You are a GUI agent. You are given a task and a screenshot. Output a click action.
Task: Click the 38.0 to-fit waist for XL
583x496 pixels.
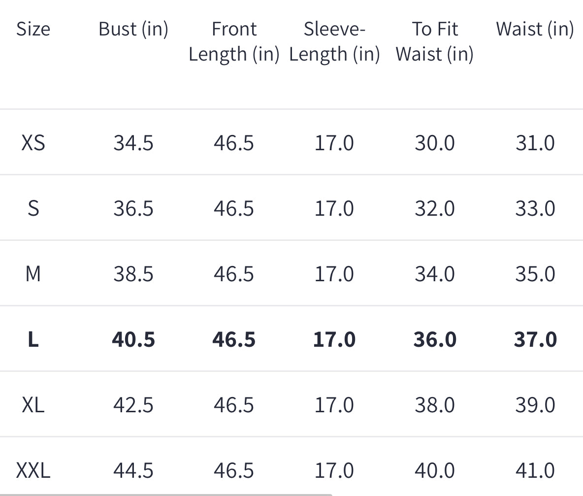435,405
